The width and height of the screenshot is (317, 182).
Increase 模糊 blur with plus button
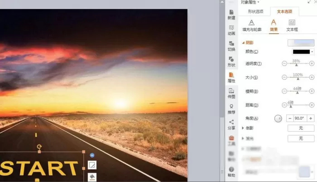[312, 91]
